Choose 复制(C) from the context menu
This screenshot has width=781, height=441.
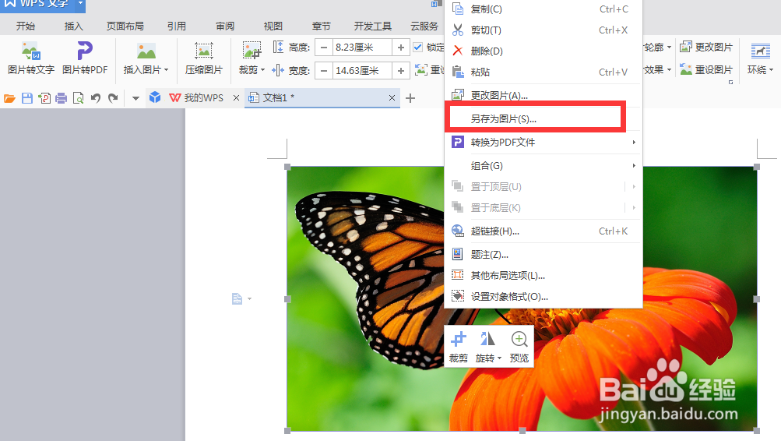[x=543, y=9]
